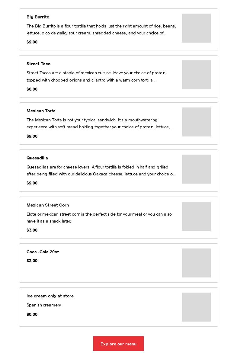Open Ice cream only at store title
Viewport: 237px width, 359px height.
(50, 296)
